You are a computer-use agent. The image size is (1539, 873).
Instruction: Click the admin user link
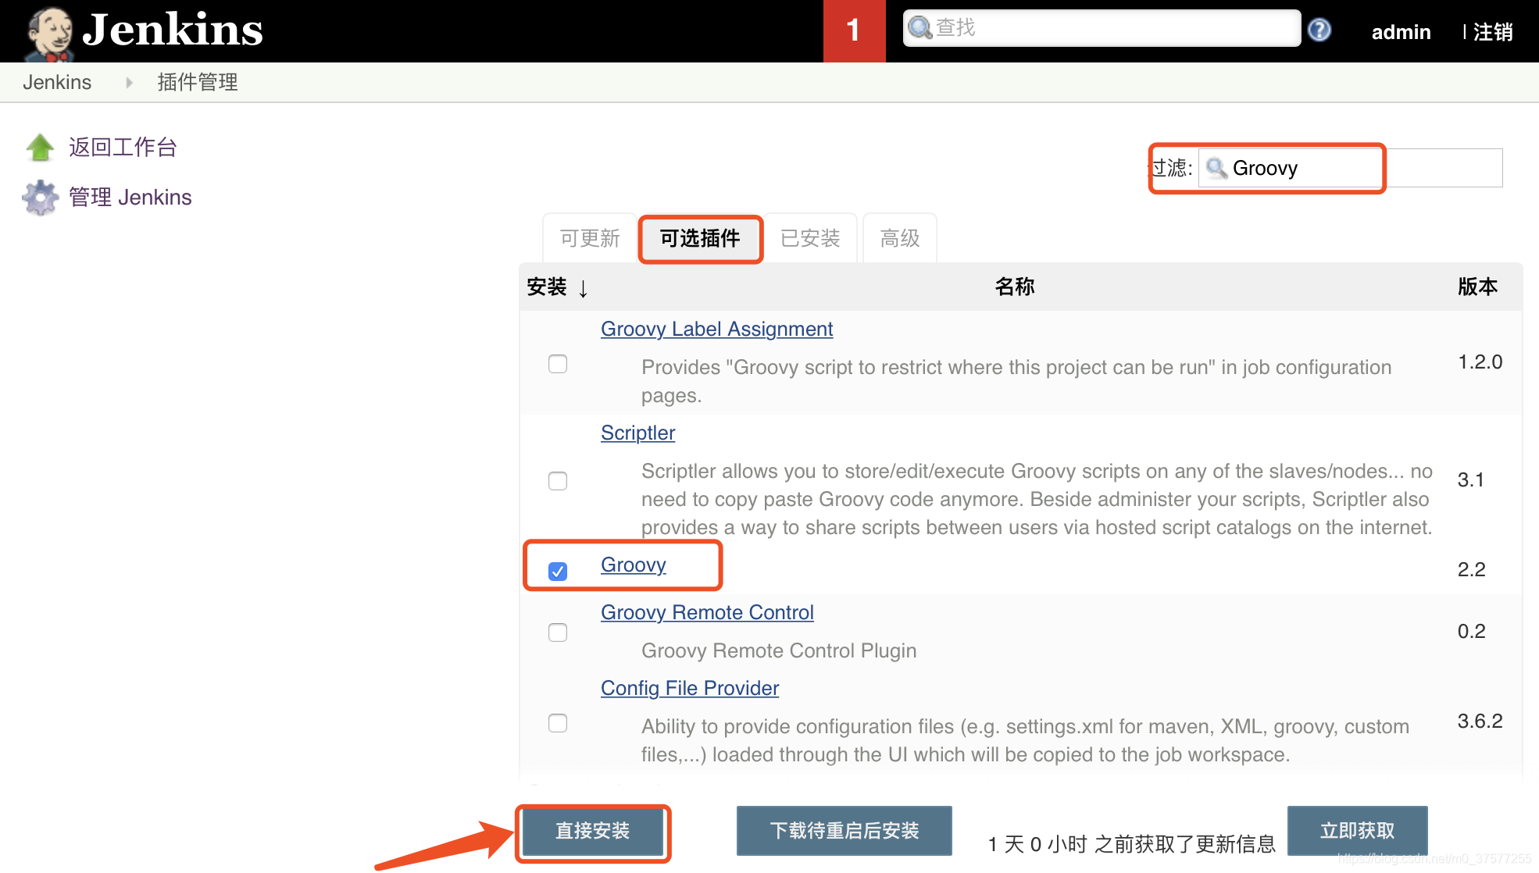(x=1401, y=32)
